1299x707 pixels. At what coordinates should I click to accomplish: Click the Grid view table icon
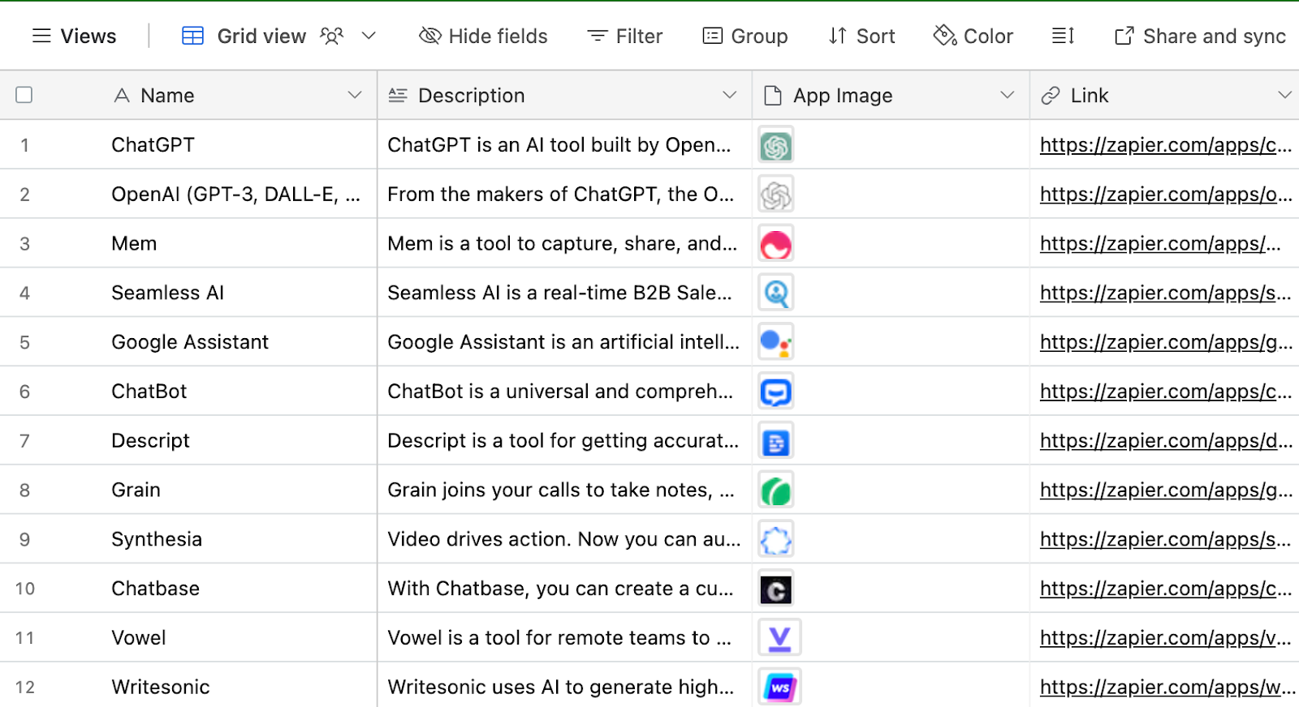pyautogui.click(x=192, y=36)
